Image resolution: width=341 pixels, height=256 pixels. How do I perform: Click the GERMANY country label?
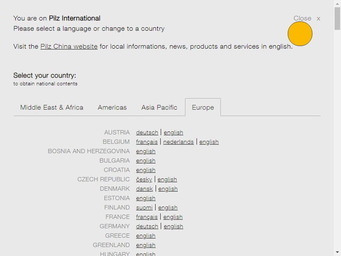(x=115, y=226)
